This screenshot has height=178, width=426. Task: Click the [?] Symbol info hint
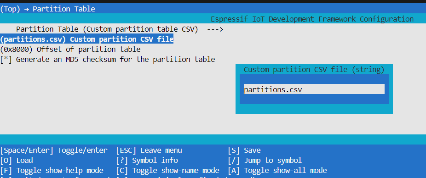(147, 161)
